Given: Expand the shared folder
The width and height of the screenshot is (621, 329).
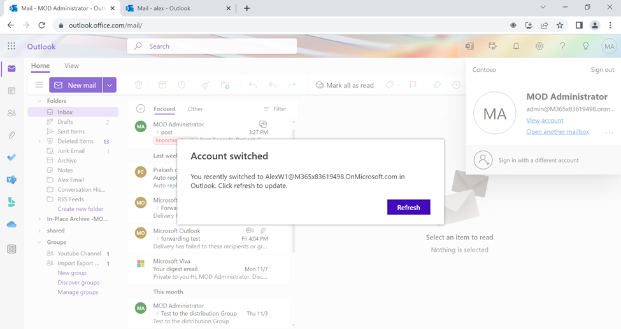Looking at the screenshot, I should tap(39, 231).
